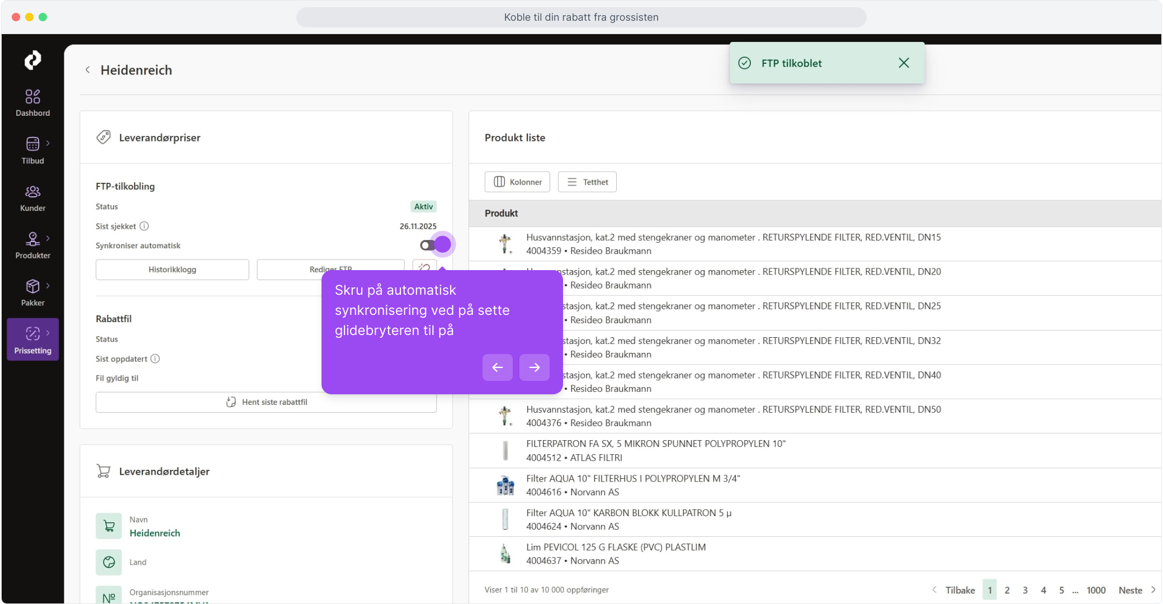Image resolution: width=1163 pixels, height=604 pixels.
Task: Show info for Sist oppdatert
Action: coord(155,358)
